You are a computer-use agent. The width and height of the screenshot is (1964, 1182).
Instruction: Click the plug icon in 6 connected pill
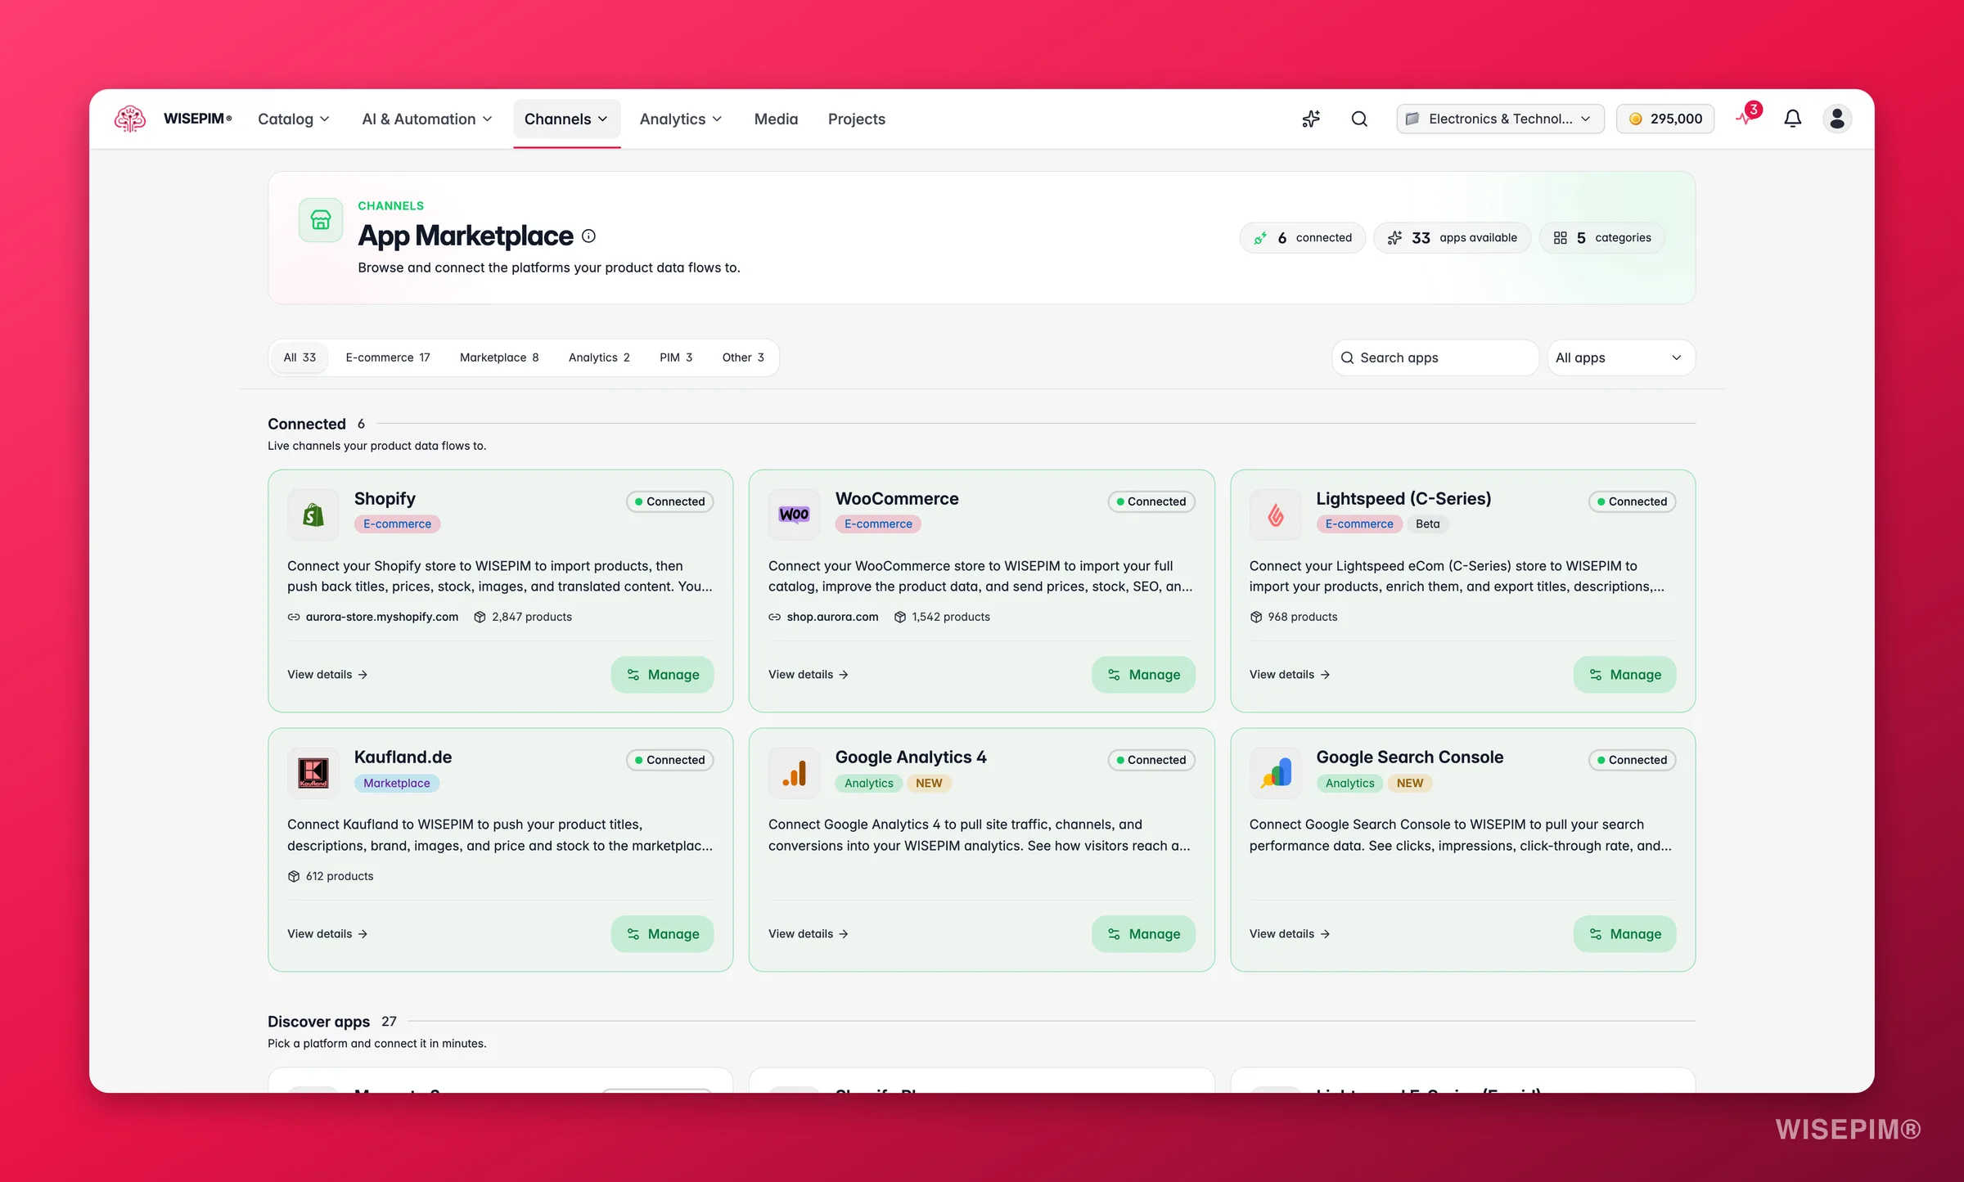pos(1260,238)
